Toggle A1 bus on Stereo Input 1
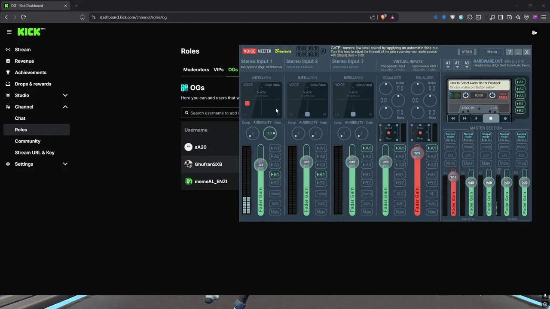The image size is (550, 309). tap(275, 148)
